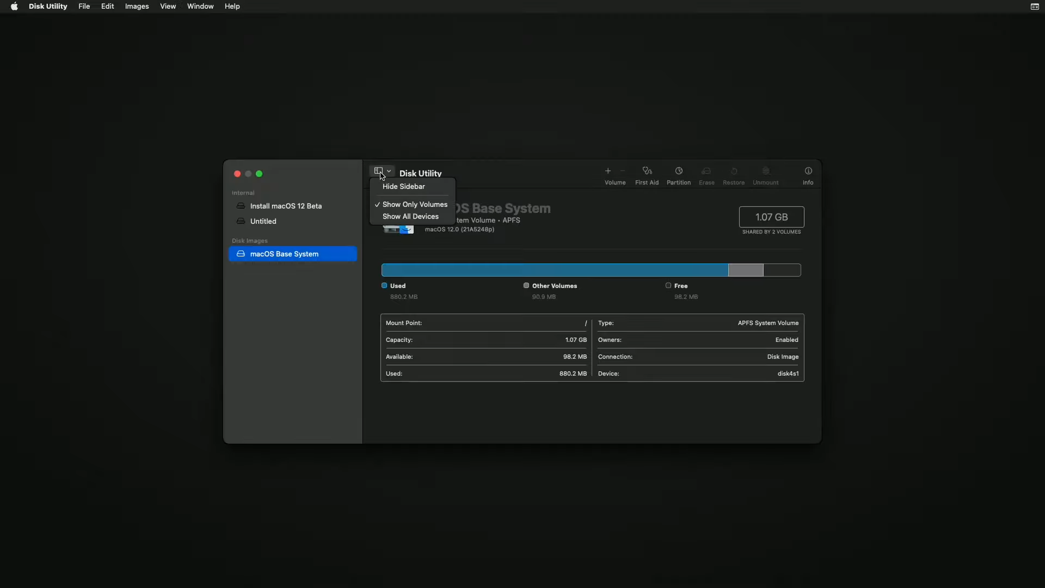Open the Partition tool
This screenshot has height=588, width=1045.
pyautogui.click(x=678, y=174)
